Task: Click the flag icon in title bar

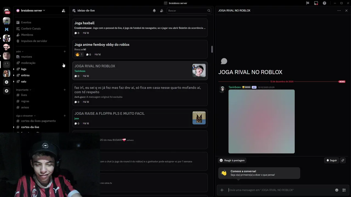Action: tap(308, 3)
